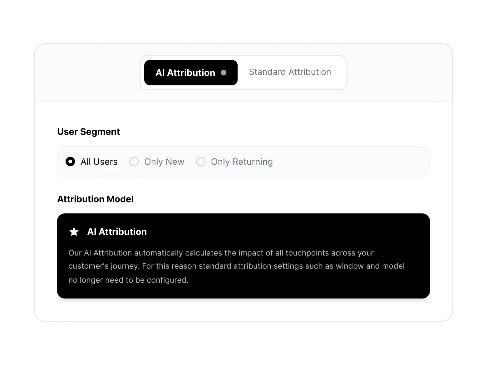Click the Attribution Model section label
Viewport: 487px width, 365px height.
point(95,199)
